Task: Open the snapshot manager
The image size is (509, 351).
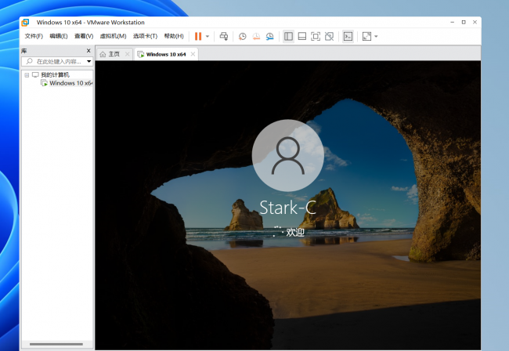Action: coord(269,36)
